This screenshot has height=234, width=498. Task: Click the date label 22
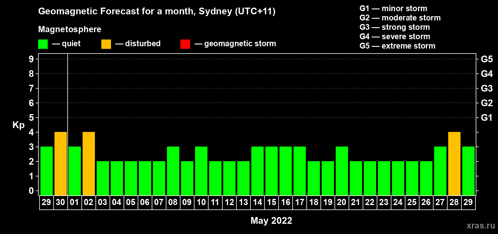(370, 202)
